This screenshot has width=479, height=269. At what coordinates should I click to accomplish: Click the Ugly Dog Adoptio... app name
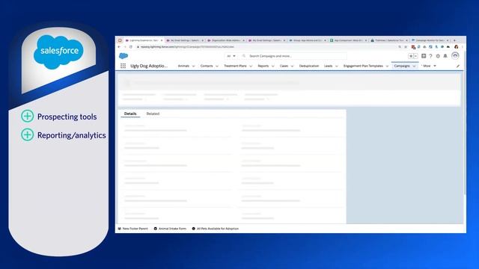149,66
